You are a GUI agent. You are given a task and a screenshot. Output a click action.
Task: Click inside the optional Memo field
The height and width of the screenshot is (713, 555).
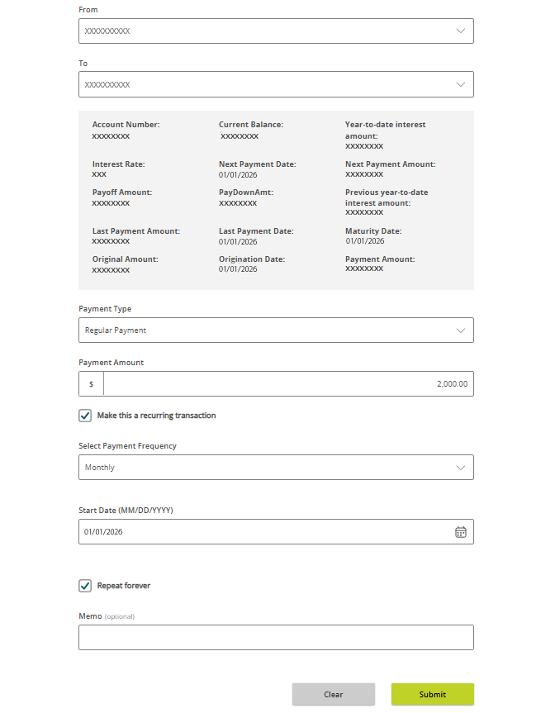(276, 637)
